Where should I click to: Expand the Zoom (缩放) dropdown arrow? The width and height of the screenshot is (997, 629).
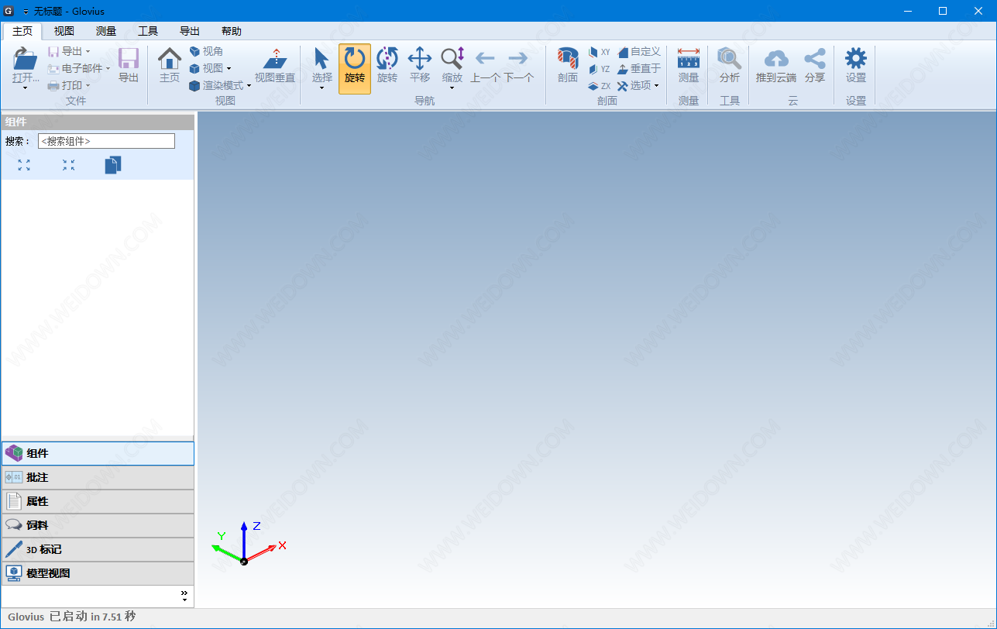452,88
